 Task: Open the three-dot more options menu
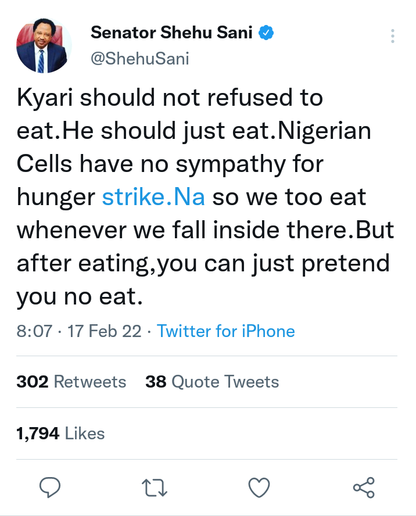(393, 36)
